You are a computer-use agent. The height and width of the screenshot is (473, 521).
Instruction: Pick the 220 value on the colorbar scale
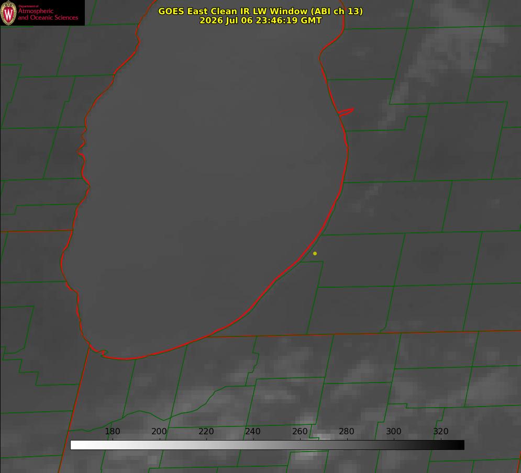206,431
